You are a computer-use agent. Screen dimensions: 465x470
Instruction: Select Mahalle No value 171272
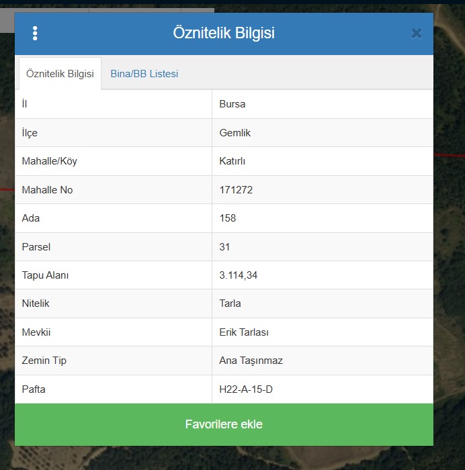point(236,190)
